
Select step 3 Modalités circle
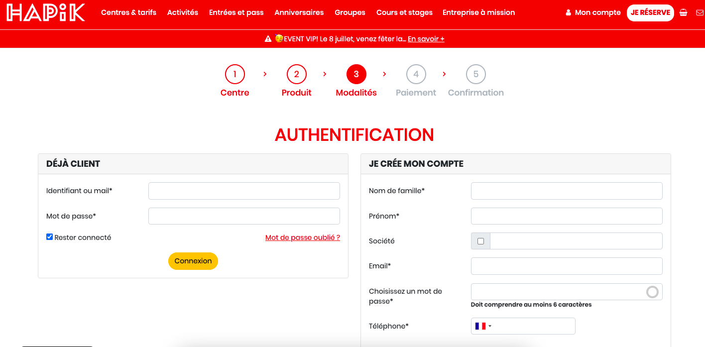click(x=356, y=75)
